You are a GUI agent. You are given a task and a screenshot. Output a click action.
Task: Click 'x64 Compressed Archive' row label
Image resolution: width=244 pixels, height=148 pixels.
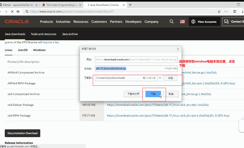[24, 94]
